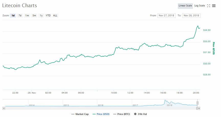Open the To date field Nov 28, 2018

pos(191,16)
